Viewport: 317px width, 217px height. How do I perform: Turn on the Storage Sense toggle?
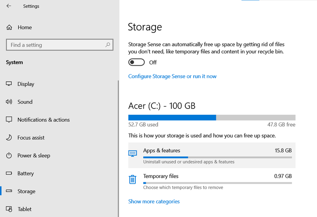click(137, 62)
